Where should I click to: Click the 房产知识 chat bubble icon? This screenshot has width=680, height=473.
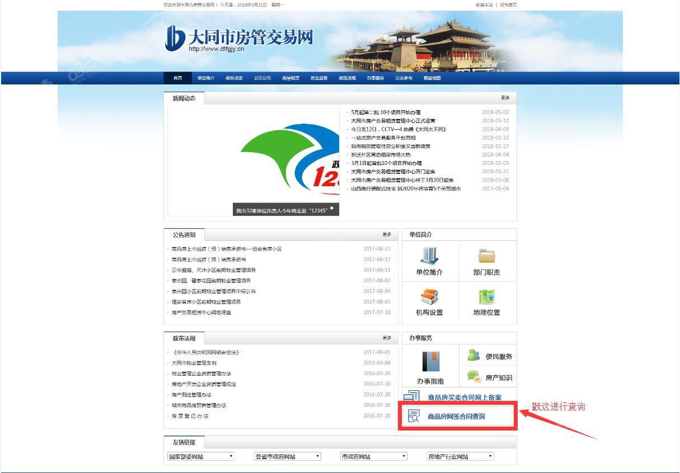tap(474, 377)
